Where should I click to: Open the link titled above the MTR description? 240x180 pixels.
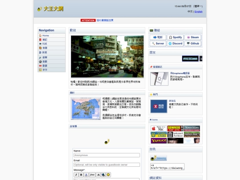tap(172, 101)
